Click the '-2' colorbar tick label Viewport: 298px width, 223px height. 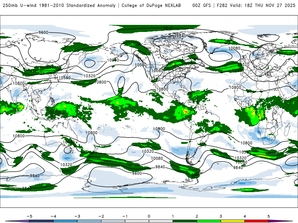(101, 216)
